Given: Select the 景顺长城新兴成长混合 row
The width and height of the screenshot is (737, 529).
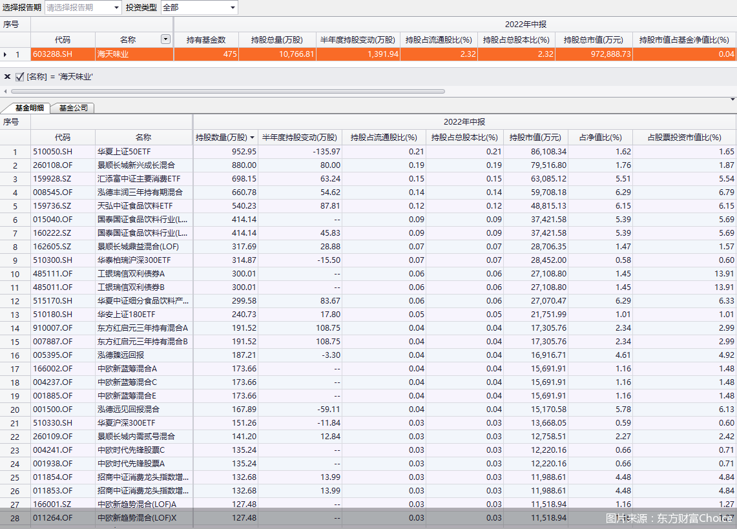Looking at the screenshot, I should tap(136, 165).
